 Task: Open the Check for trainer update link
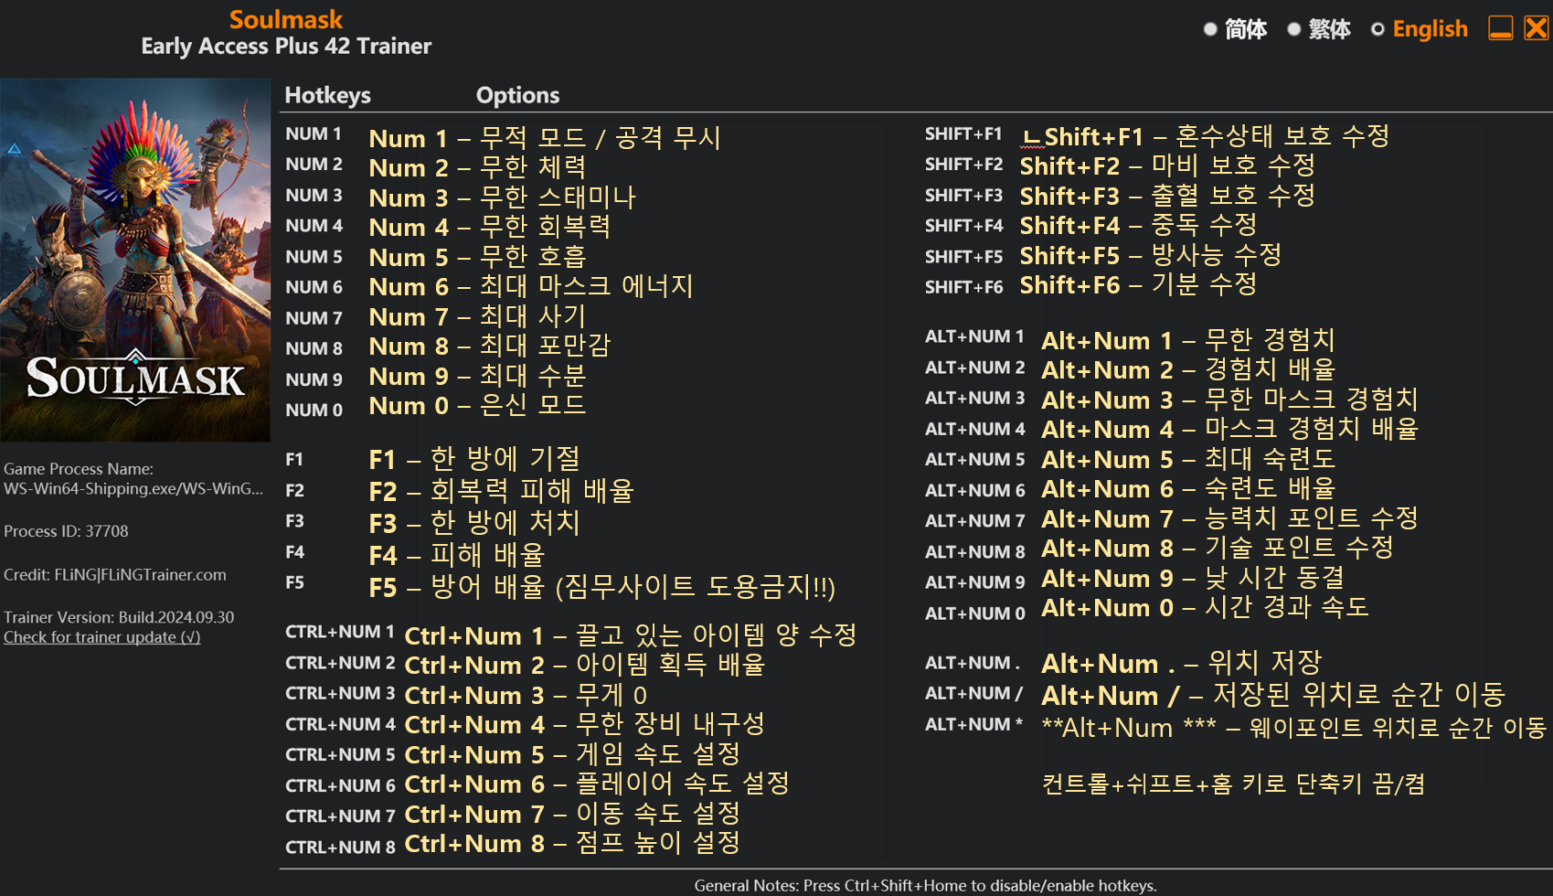pyautogui.click(x=101, y=637)
